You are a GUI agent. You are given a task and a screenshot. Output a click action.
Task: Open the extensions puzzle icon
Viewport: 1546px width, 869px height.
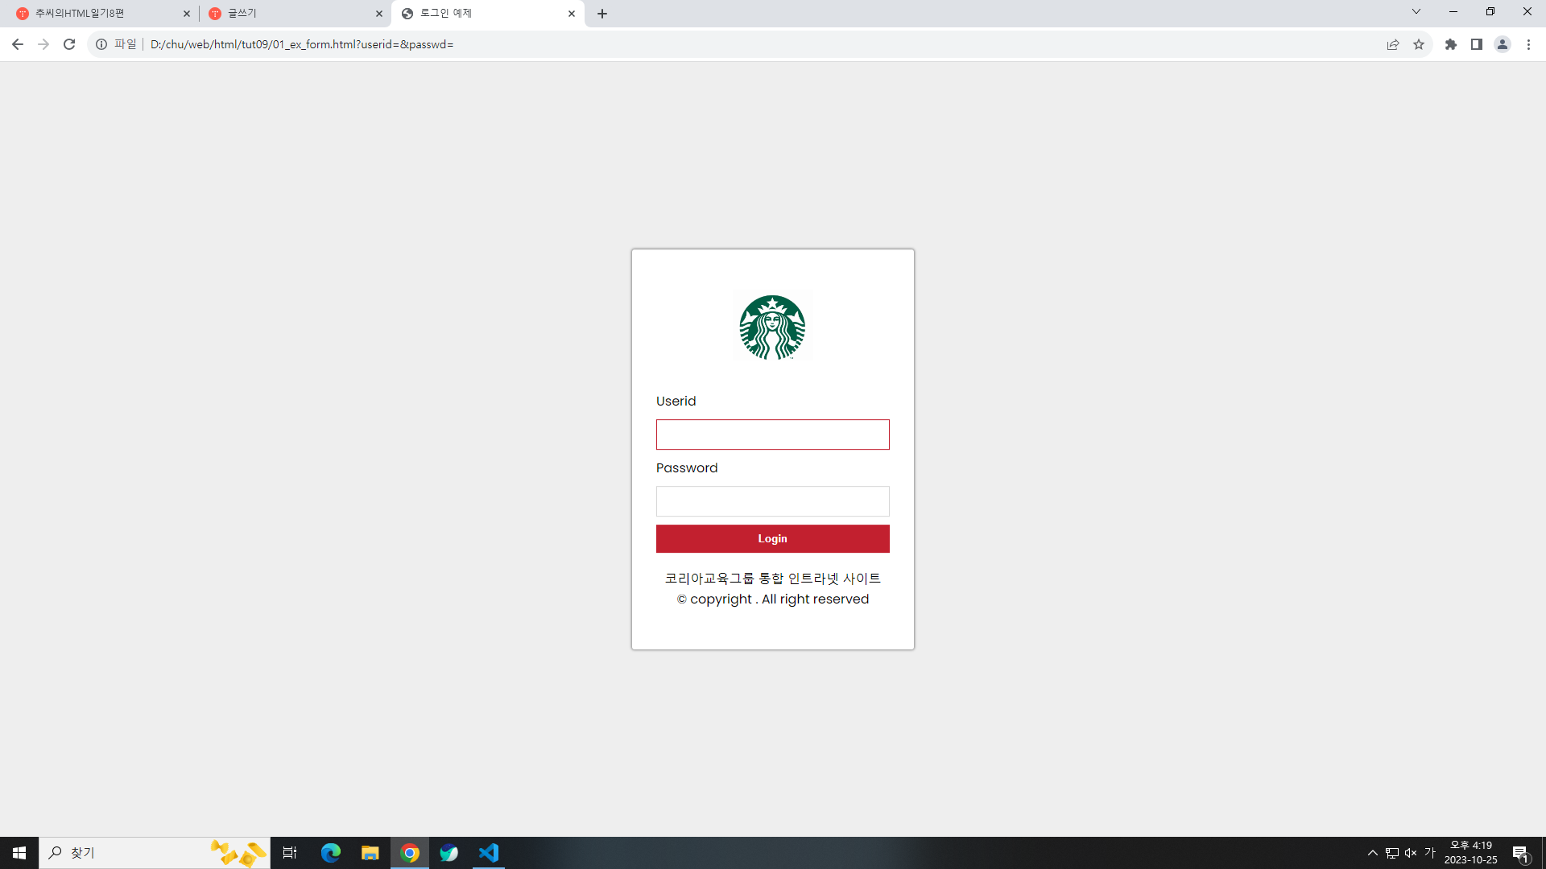[x=1451, y=44]
